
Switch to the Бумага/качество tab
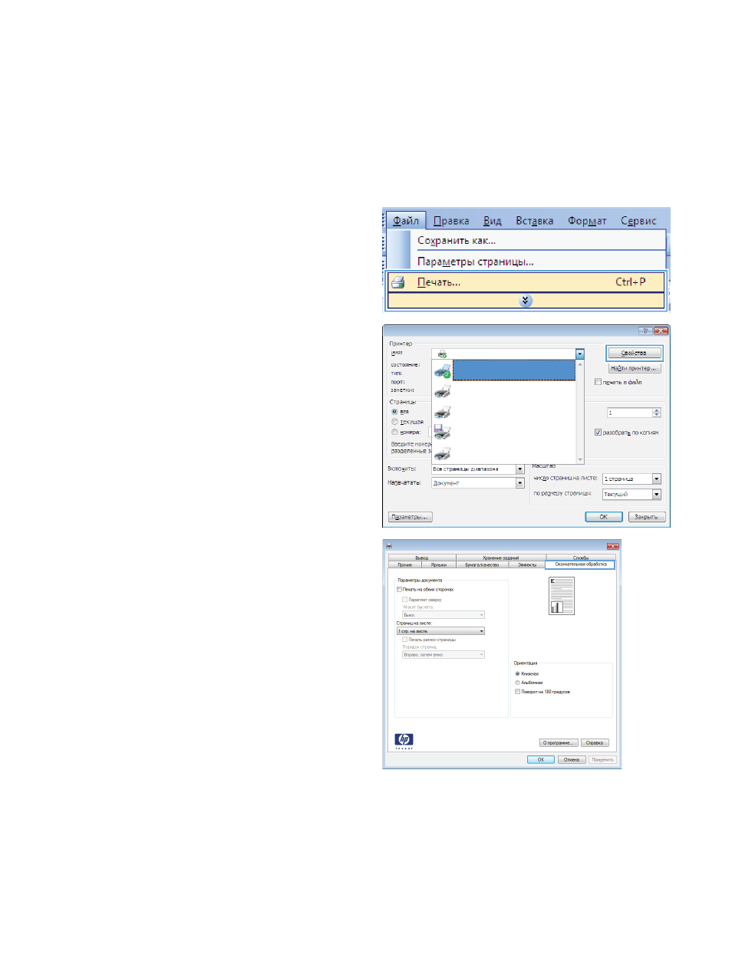(482, 564)
